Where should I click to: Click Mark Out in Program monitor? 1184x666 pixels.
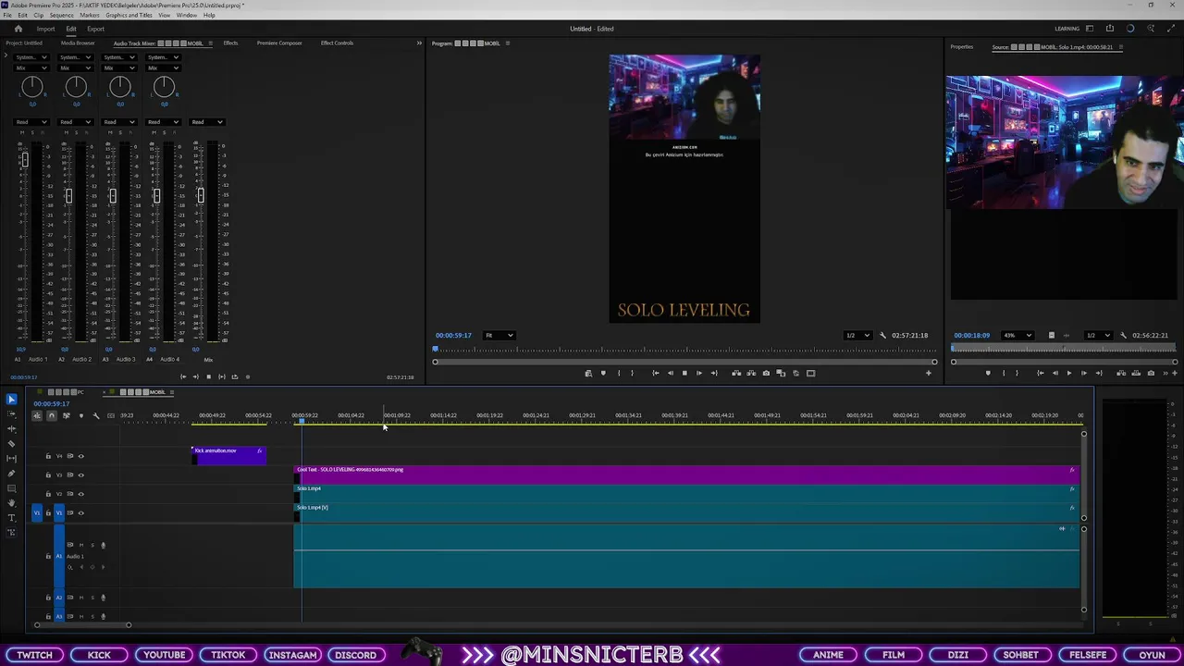pyautogui.click(x=632, y=373)
